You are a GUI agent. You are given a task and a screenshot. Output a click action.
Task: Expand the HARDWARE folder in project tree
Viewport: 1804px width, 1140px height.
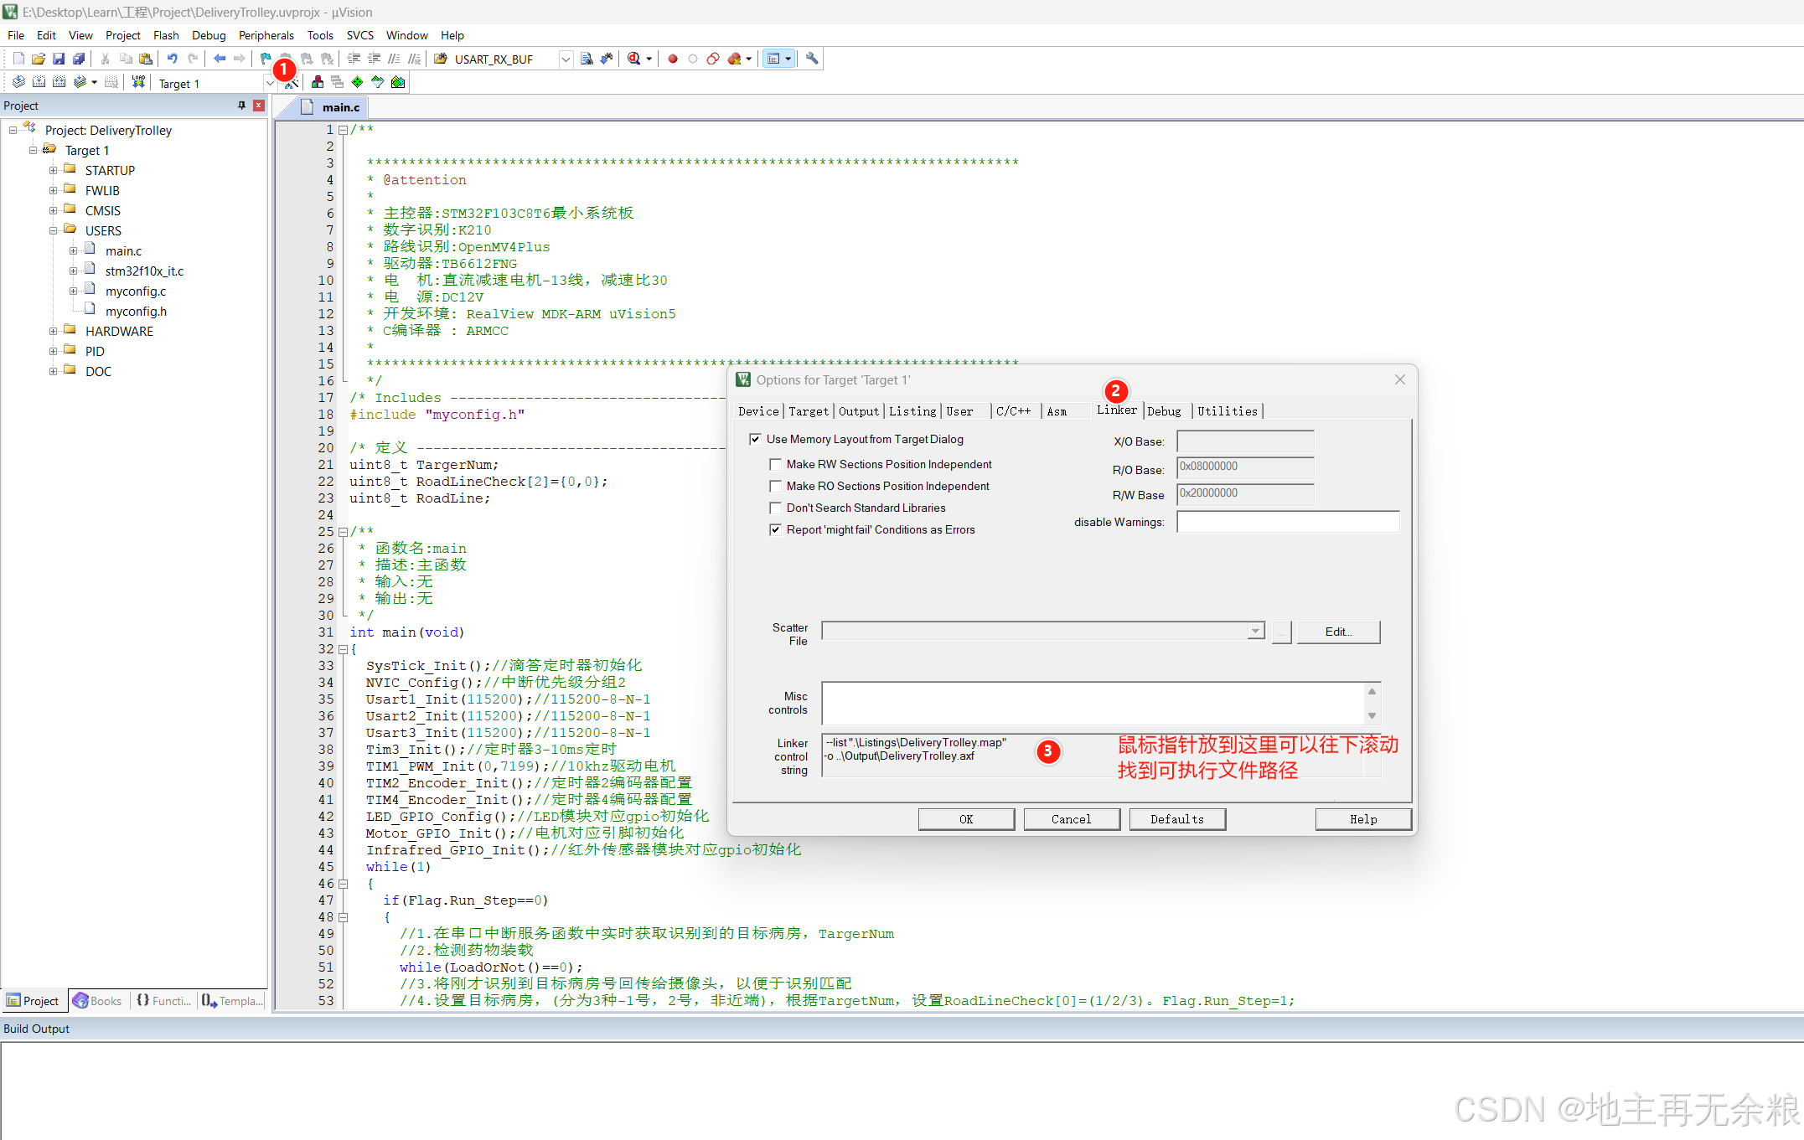54,332
